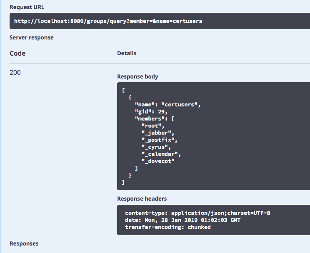Image resolution: width=310 pixels, height=253 pixels.
Task: Click the Code column header
Action: click(x=17, y=53)
